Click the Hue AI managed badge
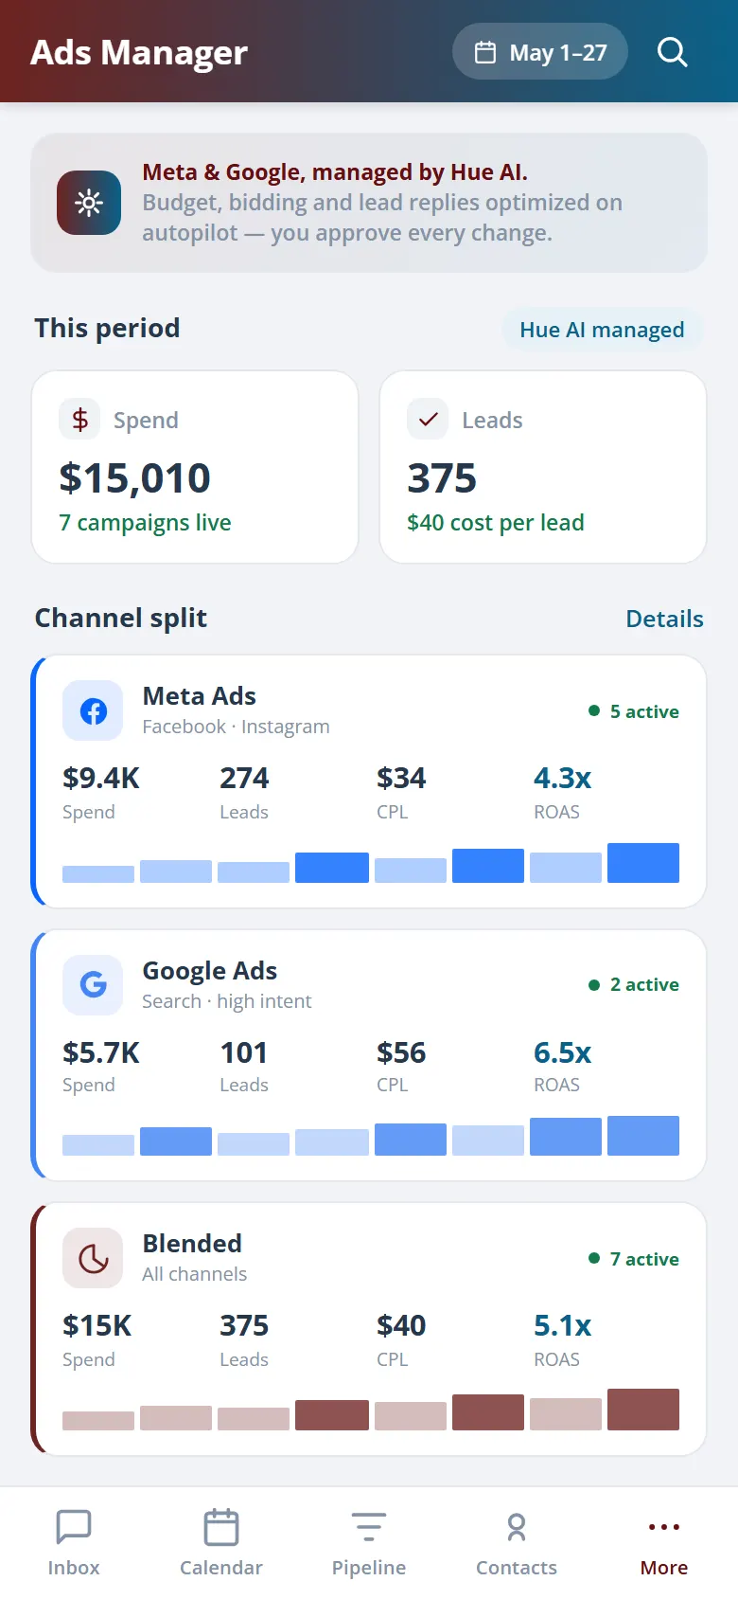Image resolution: width=738 pixels, height=1599 pixels. [x=602, y=330]
